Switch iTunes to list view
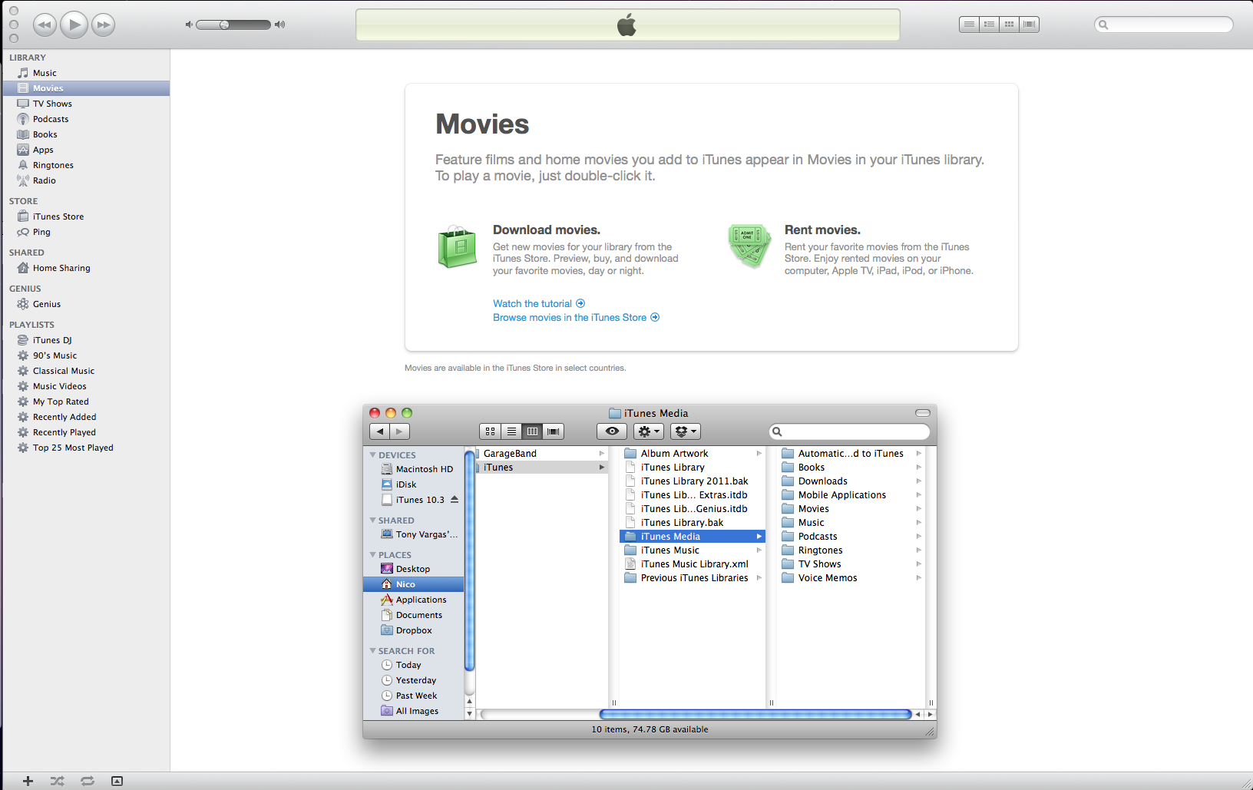This screenshot has height=790, width=1253. pos(969,25)
